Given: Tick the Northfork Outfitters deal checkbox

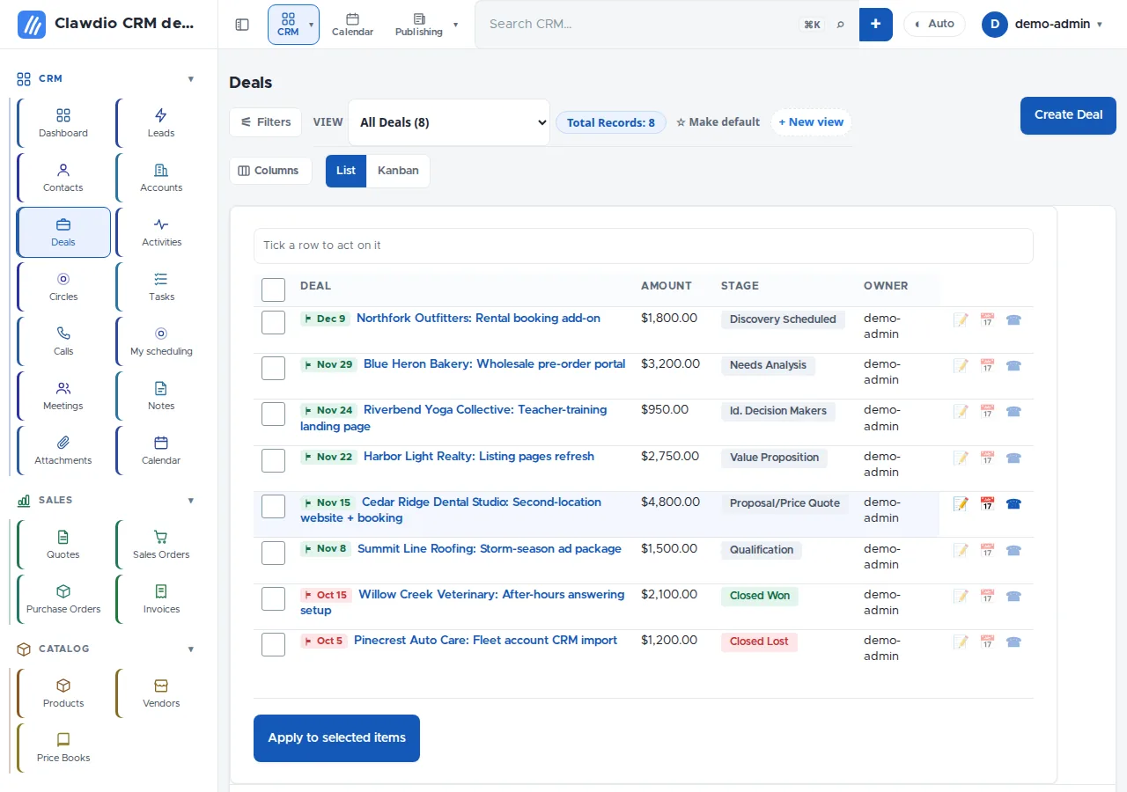Looking at the screenshot, I should 273,322.
